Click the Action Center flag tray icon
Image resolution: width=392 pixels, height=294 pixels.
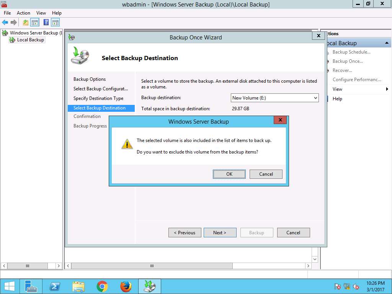click(x=338, y=286)
